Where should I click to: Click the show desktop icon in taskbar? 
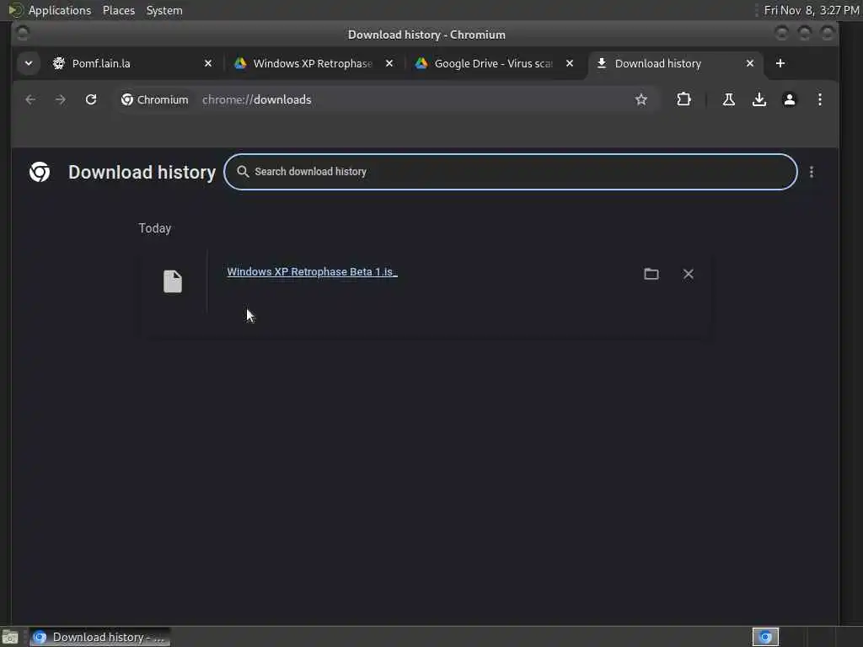(x=10, y=637)
